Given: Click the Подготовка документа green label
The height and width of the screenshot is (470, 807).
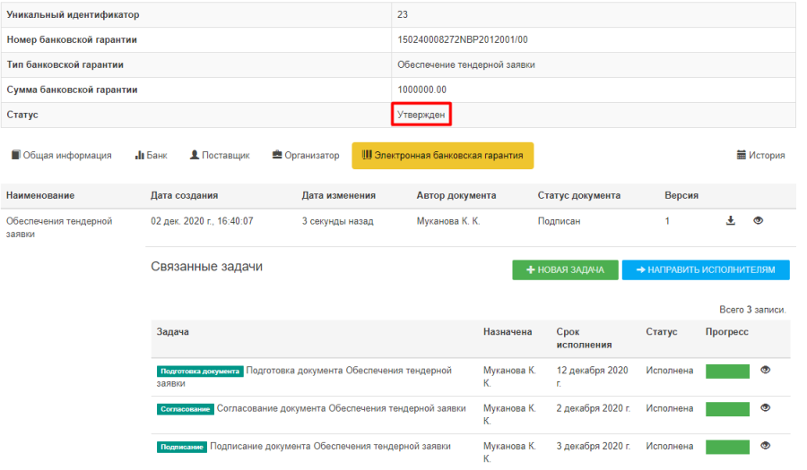Looking at the screenshot, I should [200, 371].
